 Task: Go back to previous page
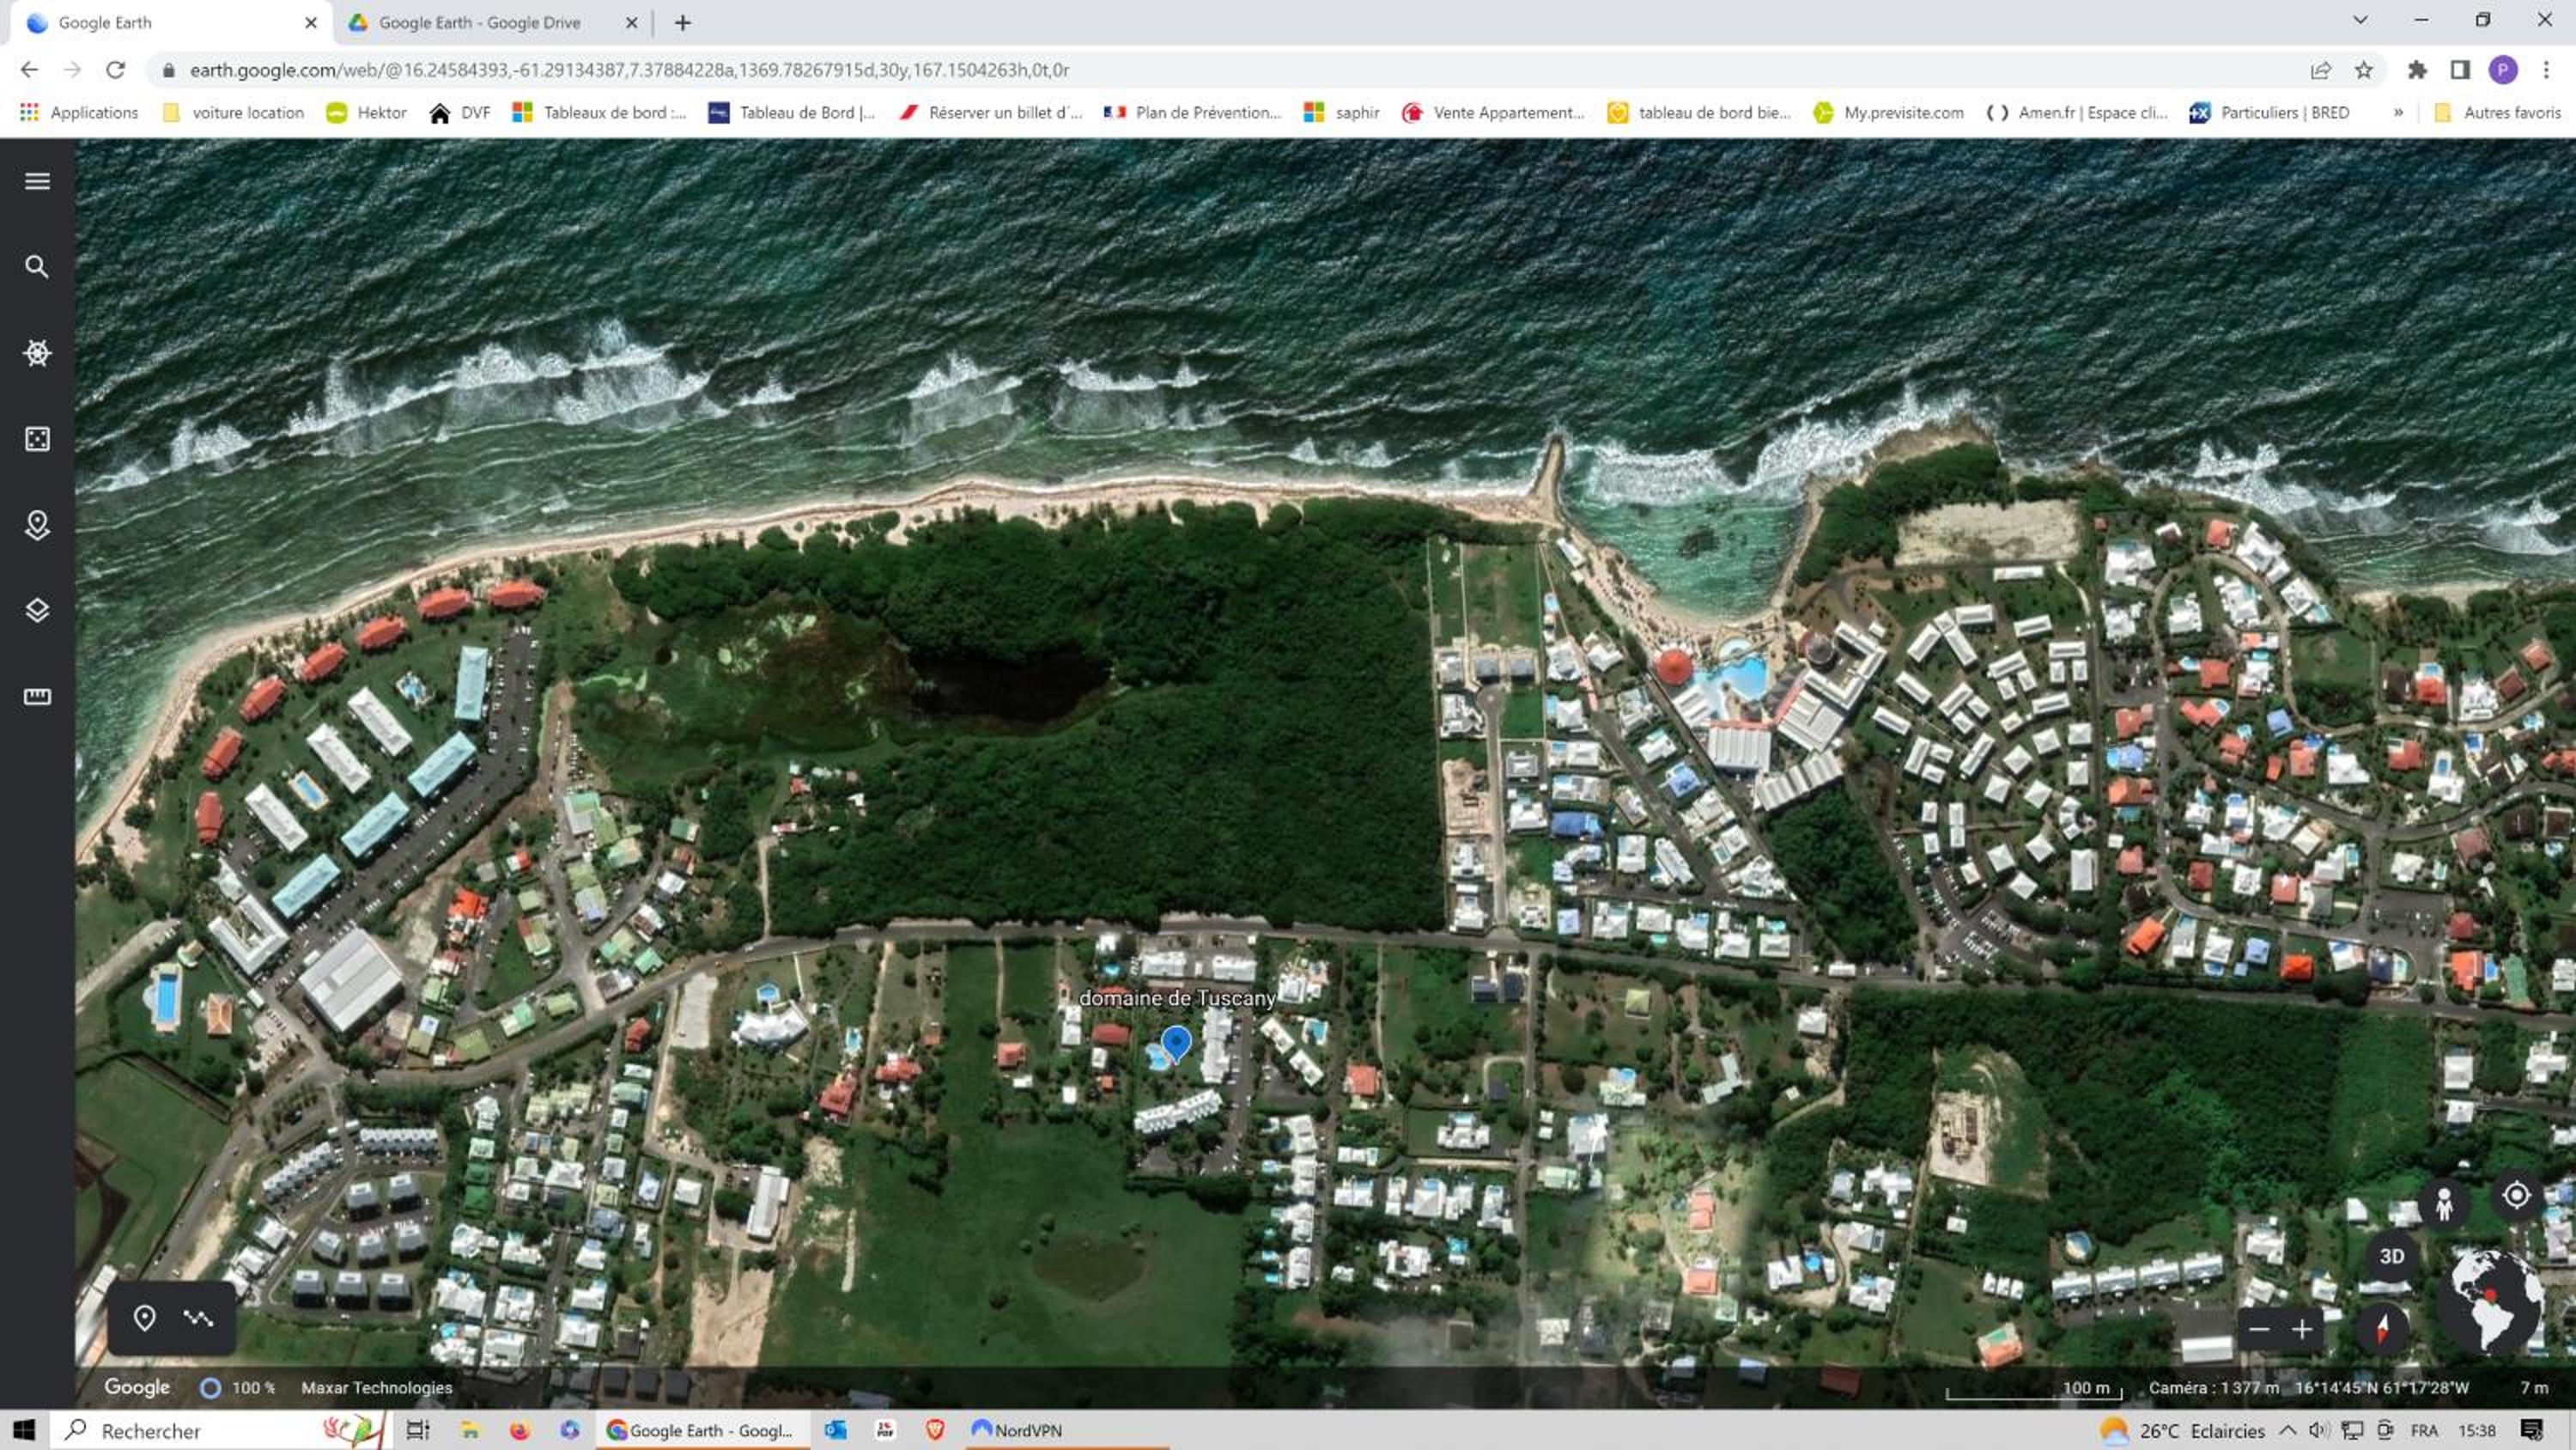pyautogui.click(x=29, y=69)
